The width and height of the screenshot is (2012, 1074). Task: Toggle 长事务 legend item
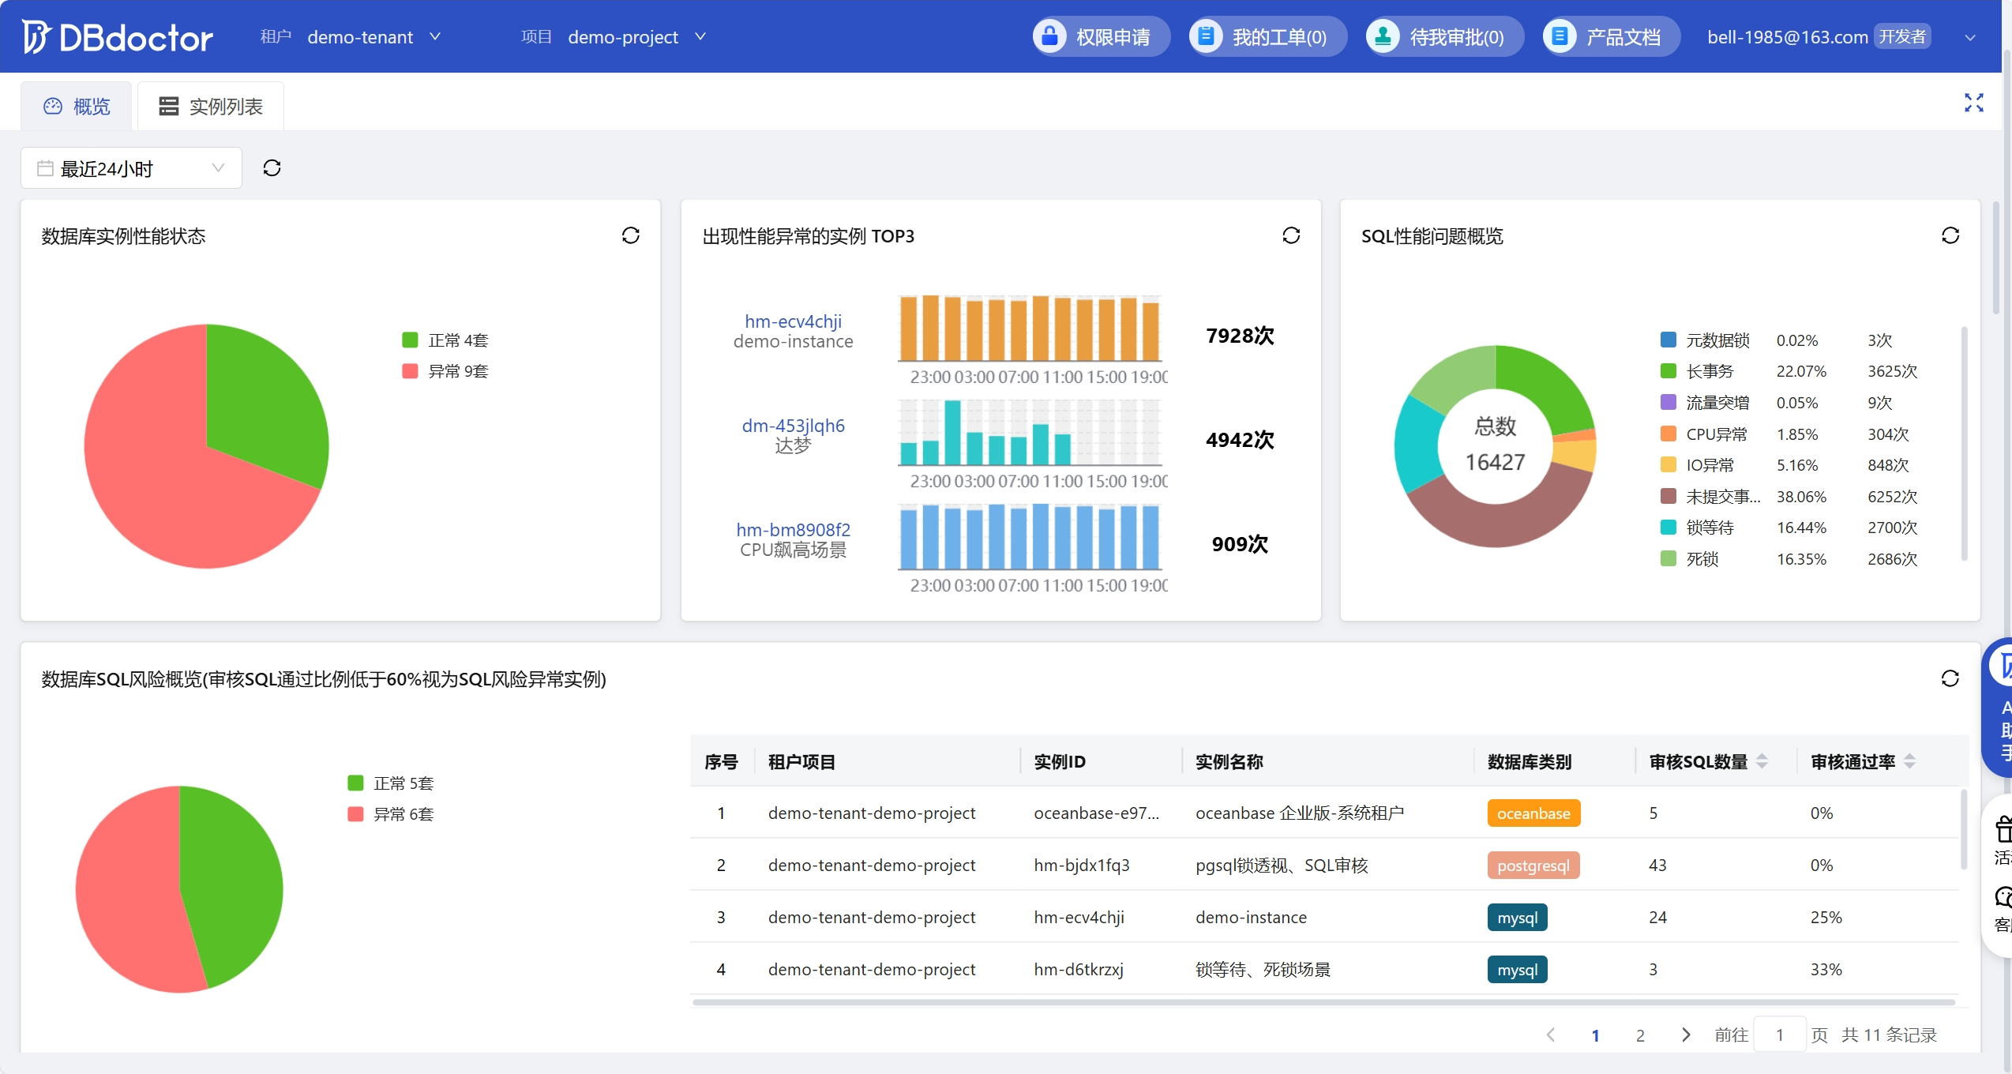coord(1708,371)
